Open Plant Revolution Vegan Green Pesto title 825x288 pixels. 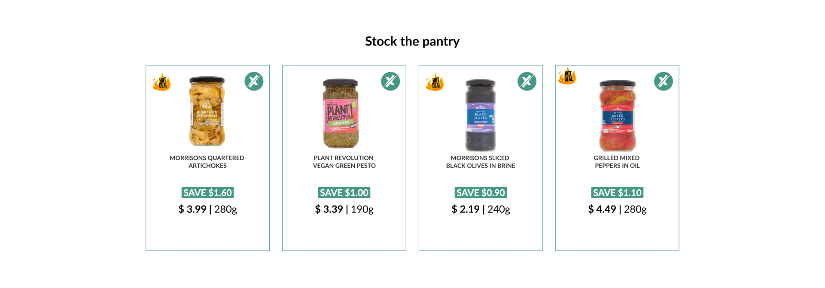344,162
